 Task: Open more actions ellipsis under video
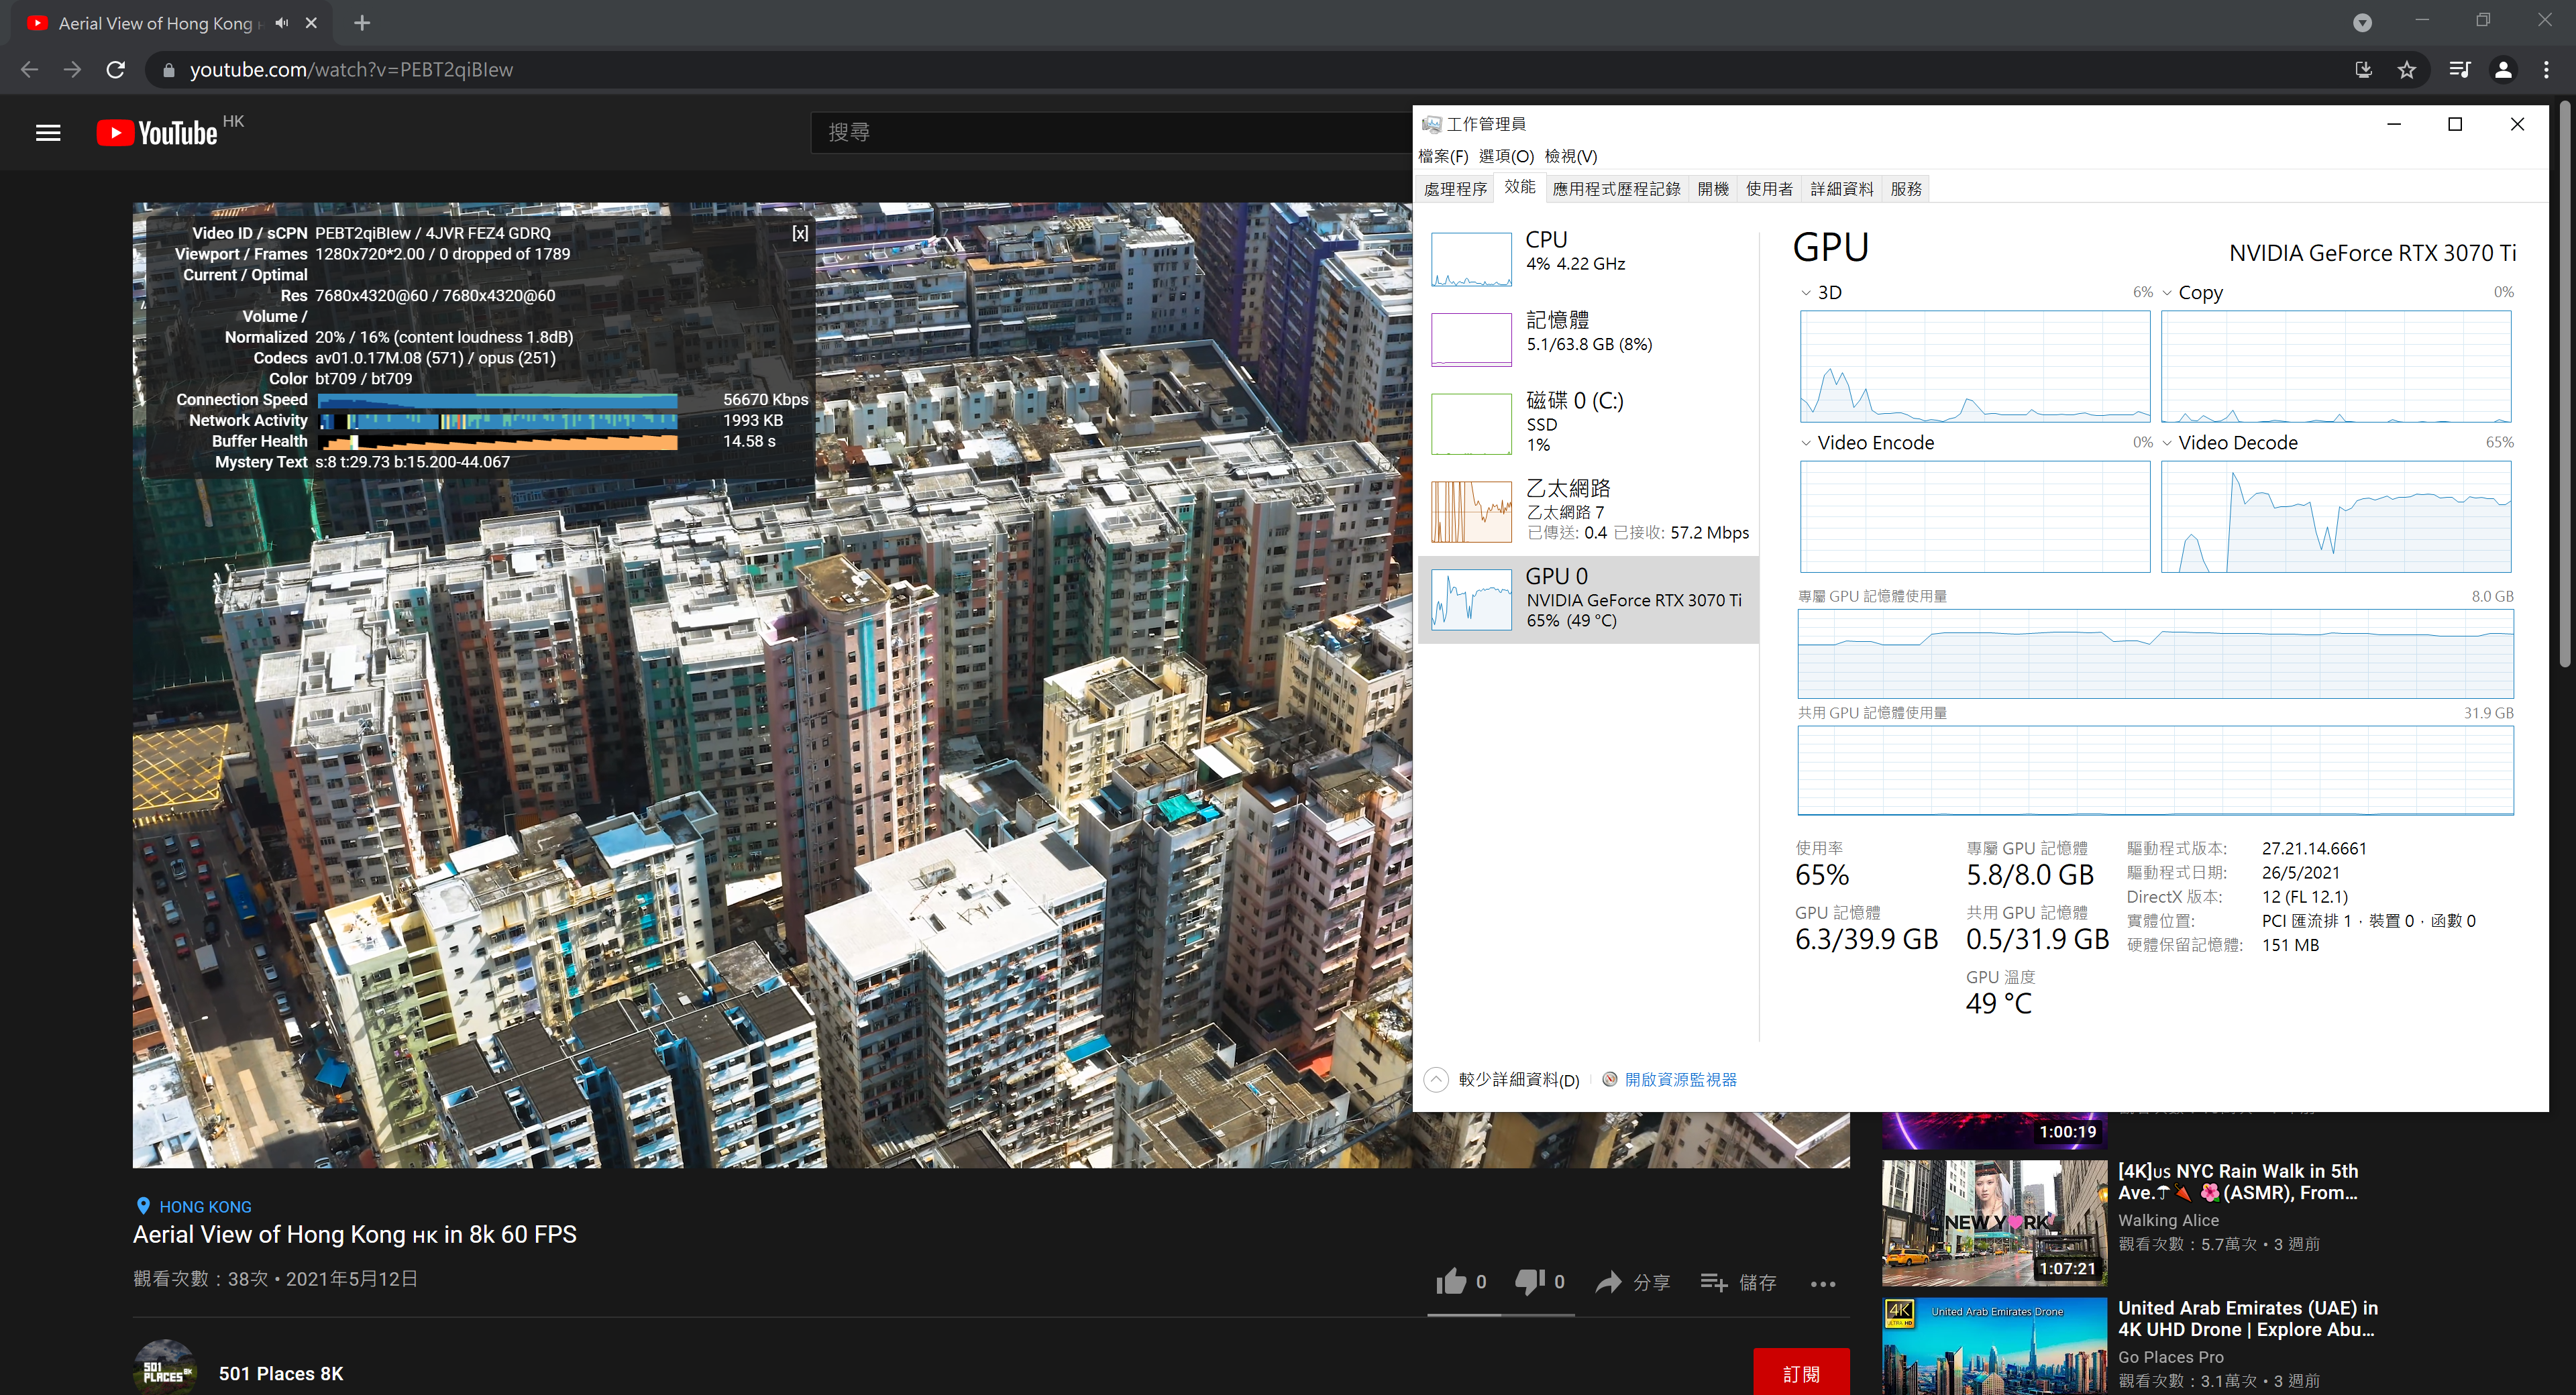(x=1822, y=1283)
